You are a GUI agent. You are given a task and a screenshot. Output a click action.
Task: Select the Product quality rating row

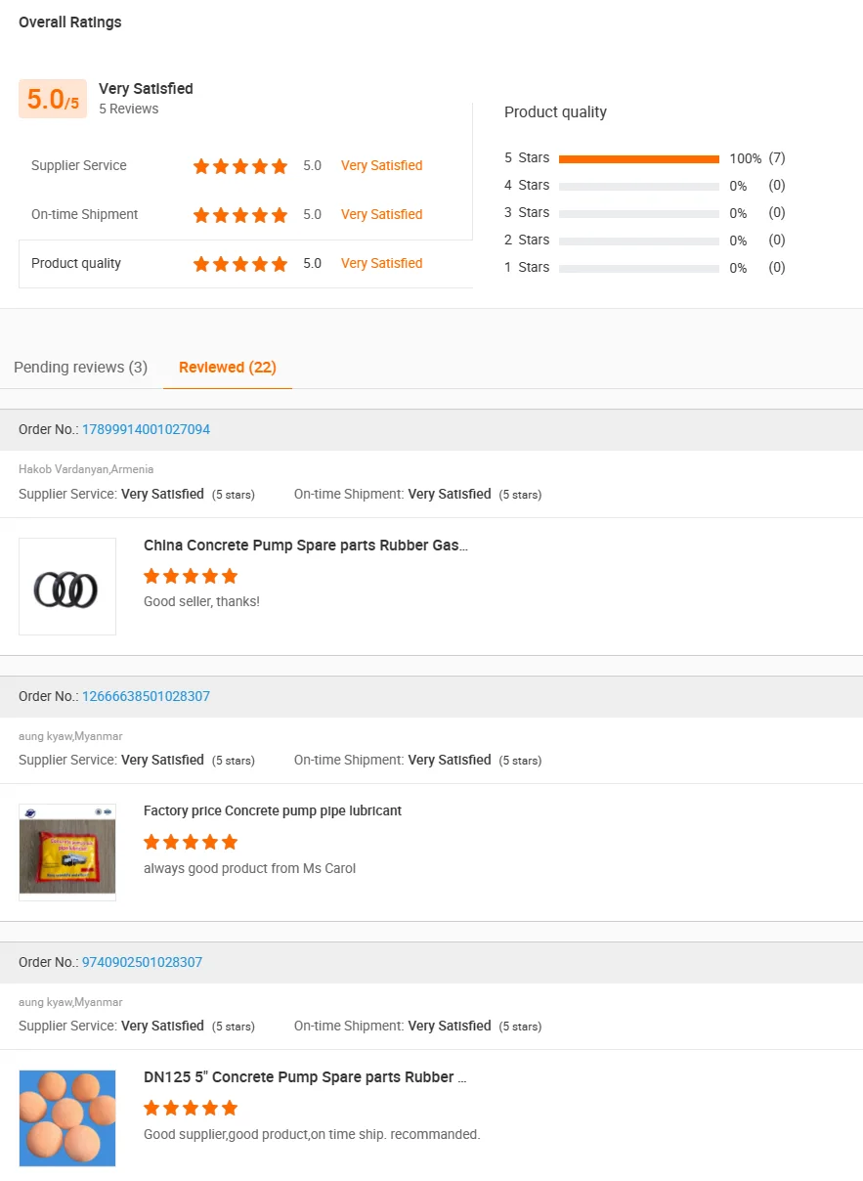[245, 264]
